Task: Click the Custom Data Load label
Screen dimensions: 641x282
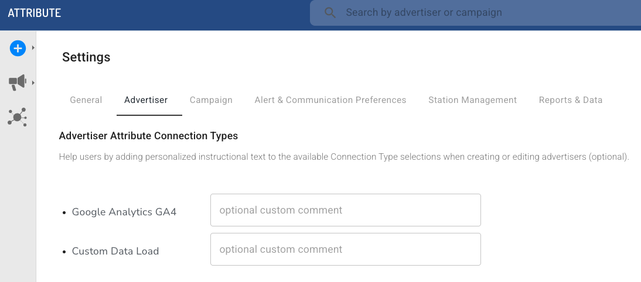Action: click(115, 251)
